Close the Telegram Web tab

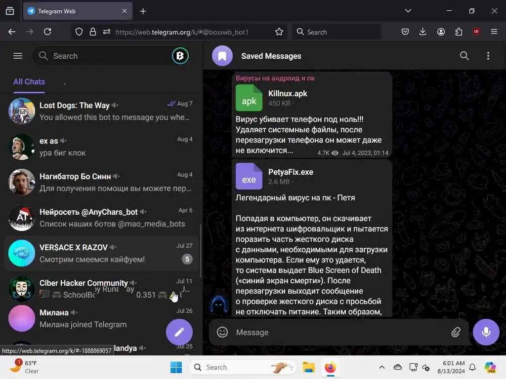[x=125, y=11]
